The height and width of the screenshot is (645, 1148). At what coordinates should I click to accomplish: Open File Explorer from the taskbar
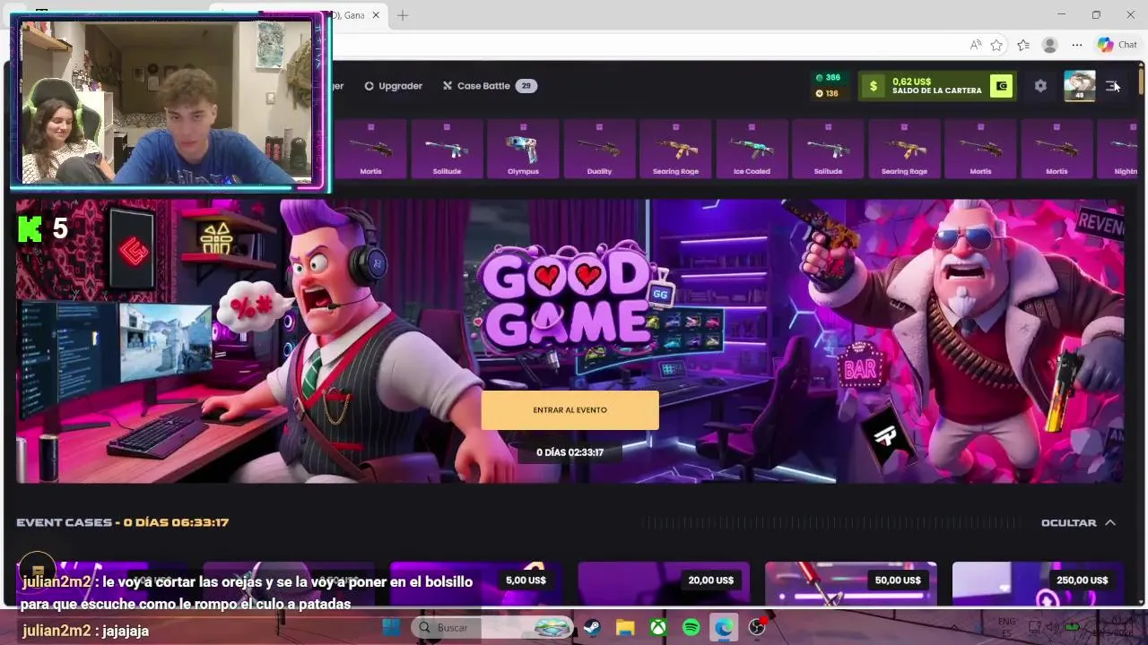[x=625, y=628]
